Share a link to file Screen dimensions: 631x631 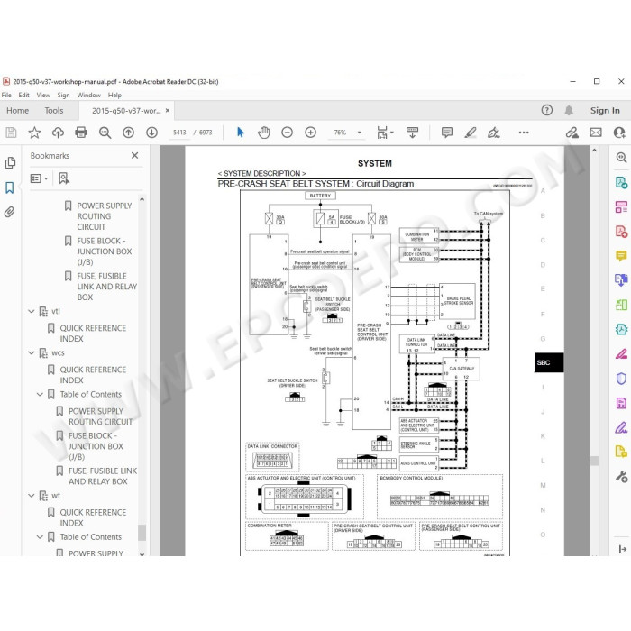point(572,133)
